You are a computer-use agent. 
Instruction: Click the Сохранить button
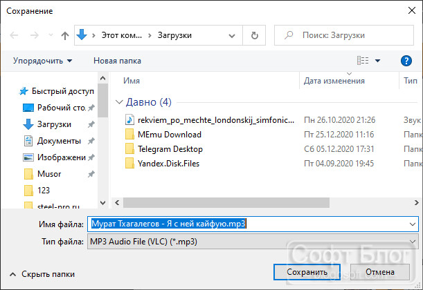[307, 272]
